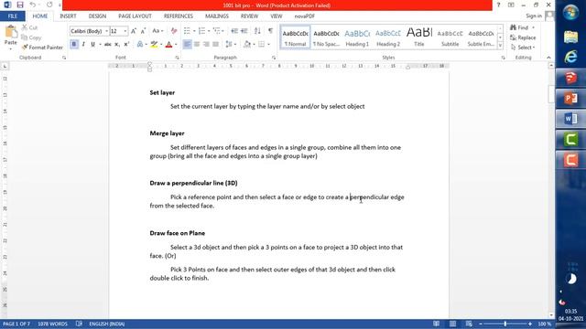Click the Paste clipboard icon
Image resolution: width=586 pixels, height=329 pixels.
click(x=10, y=32)
